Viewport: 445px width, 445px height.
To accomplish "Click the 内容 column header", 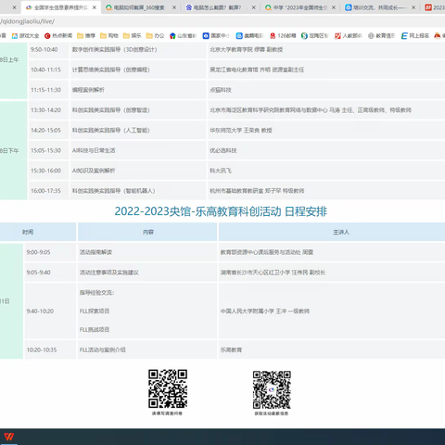I will 147,232.
